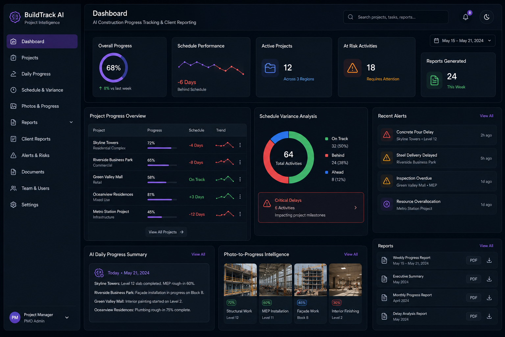Open the date range May 15 – May 21 dropdown
Image resolution: width=505 pixels, height=337 pixels.
(463, 41)
